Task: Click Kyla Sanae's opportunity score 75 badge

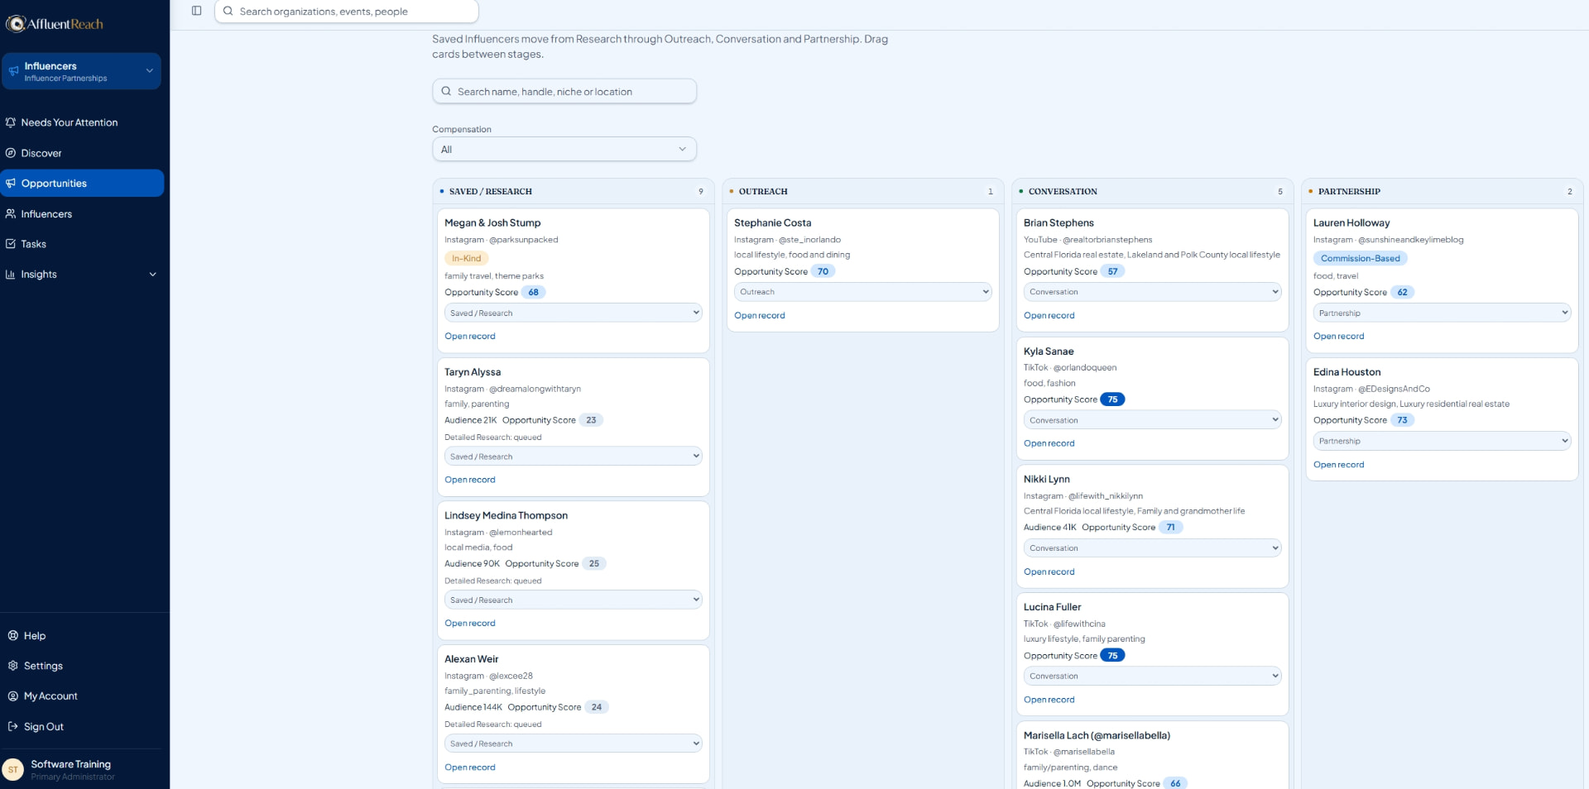Action: click(1112, 399)
